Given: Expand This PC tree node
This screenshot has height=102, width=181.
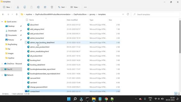Looking at the screenshot, I should 2,69.
